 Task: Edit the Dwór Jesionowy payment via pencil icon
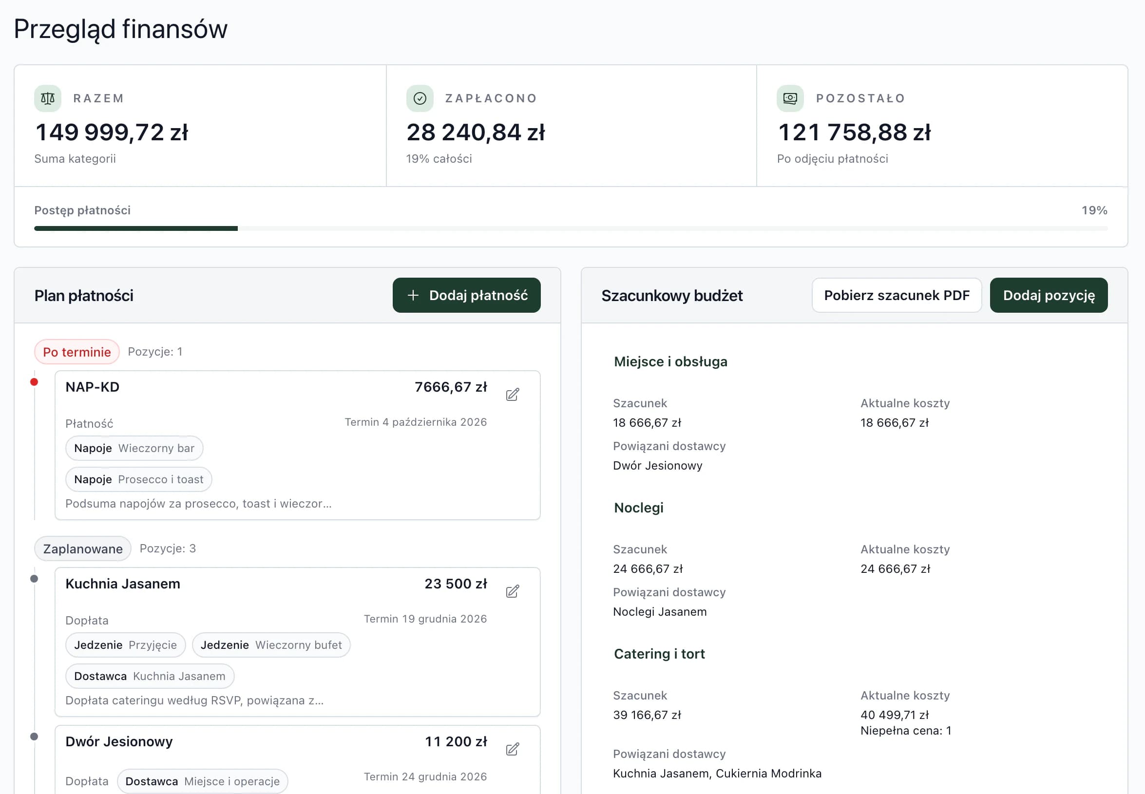click(x=512, y=749)
